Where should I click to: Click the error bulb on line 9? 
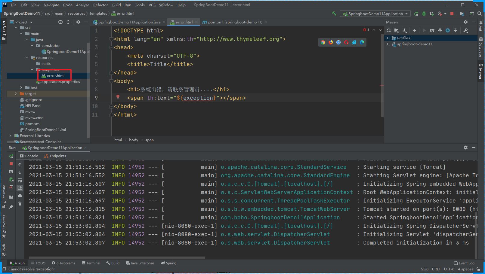[118, 97]
